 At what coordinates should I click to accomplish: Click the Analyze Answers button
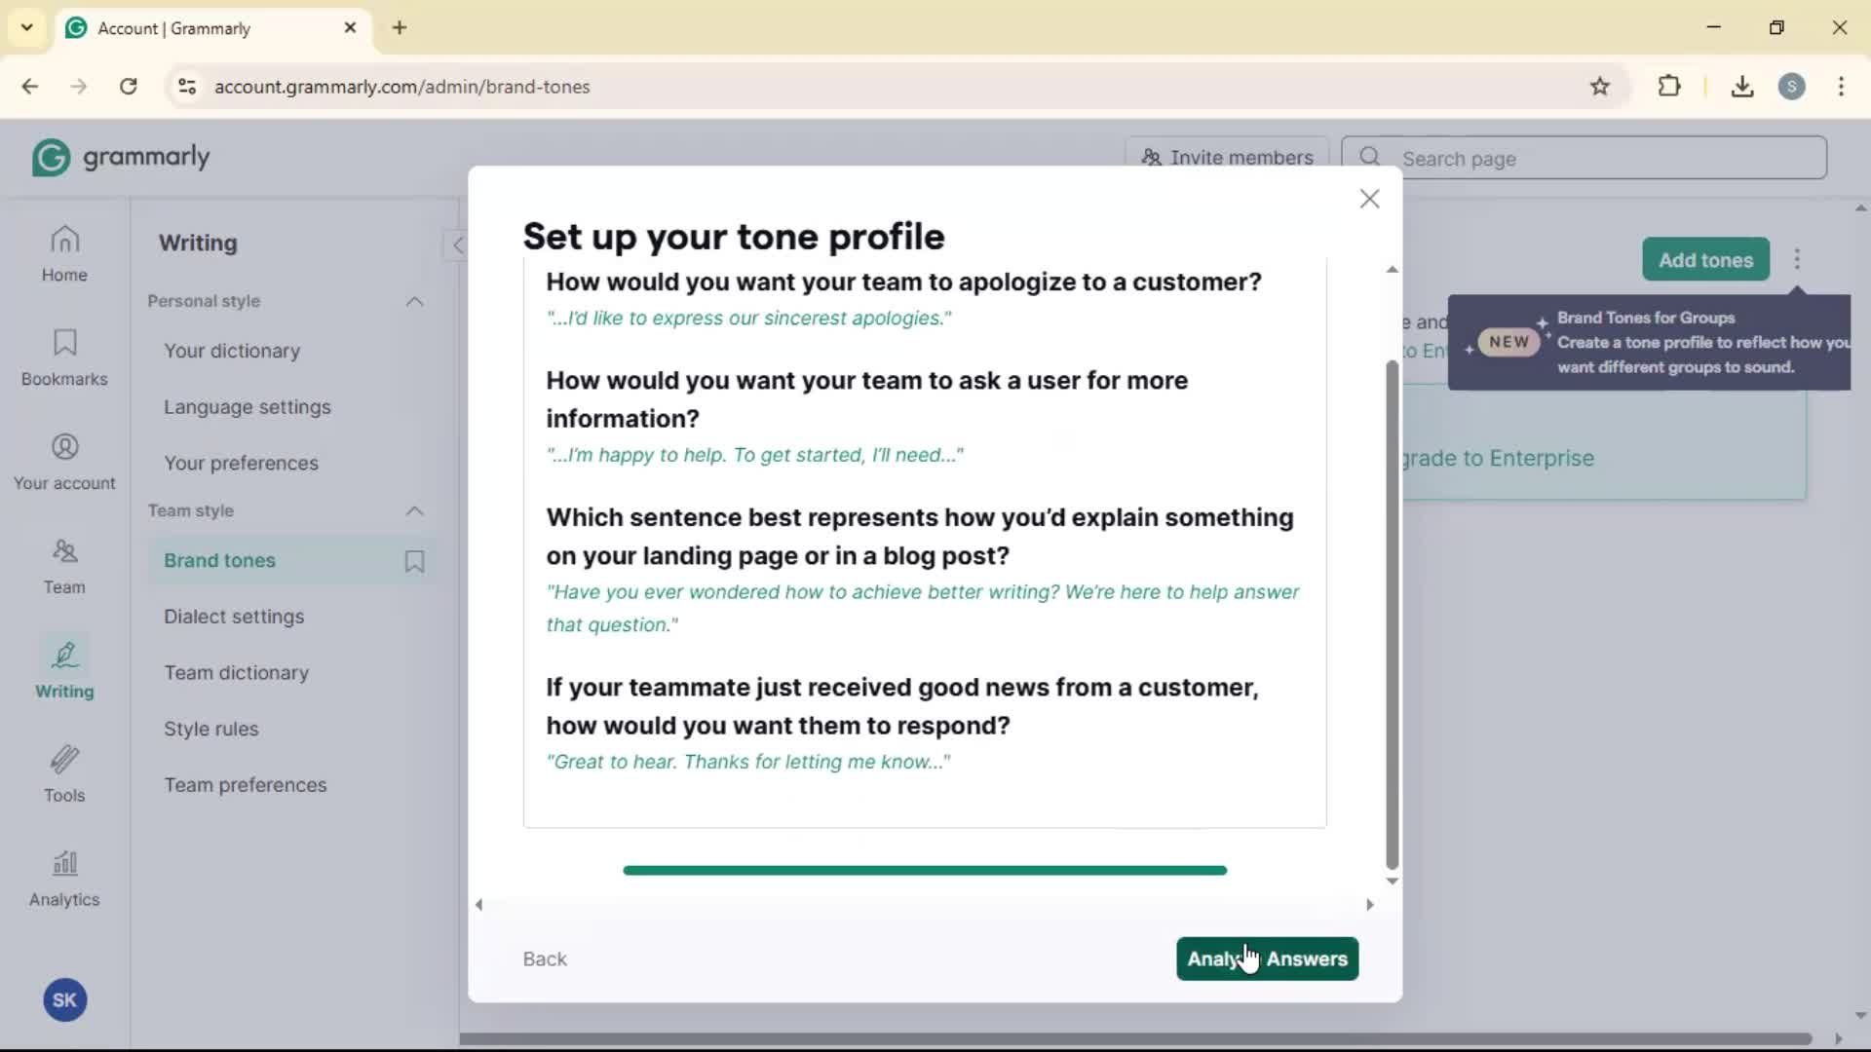[1267, 958]
